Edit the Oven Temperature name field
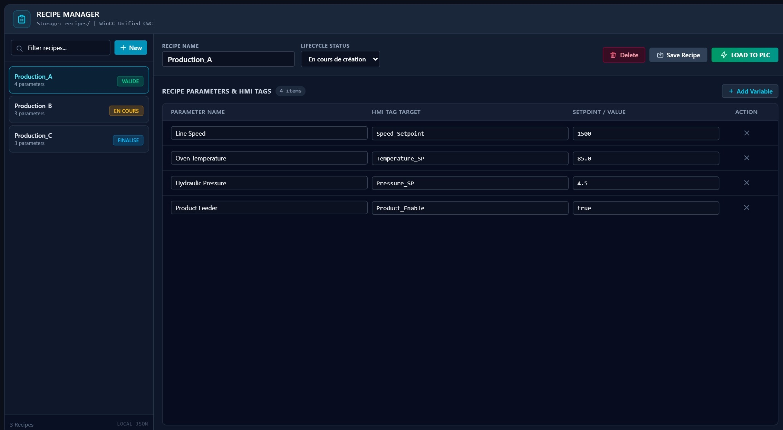Image resolution: width=783 pixels, height=430 pixels. coord(269,158)
